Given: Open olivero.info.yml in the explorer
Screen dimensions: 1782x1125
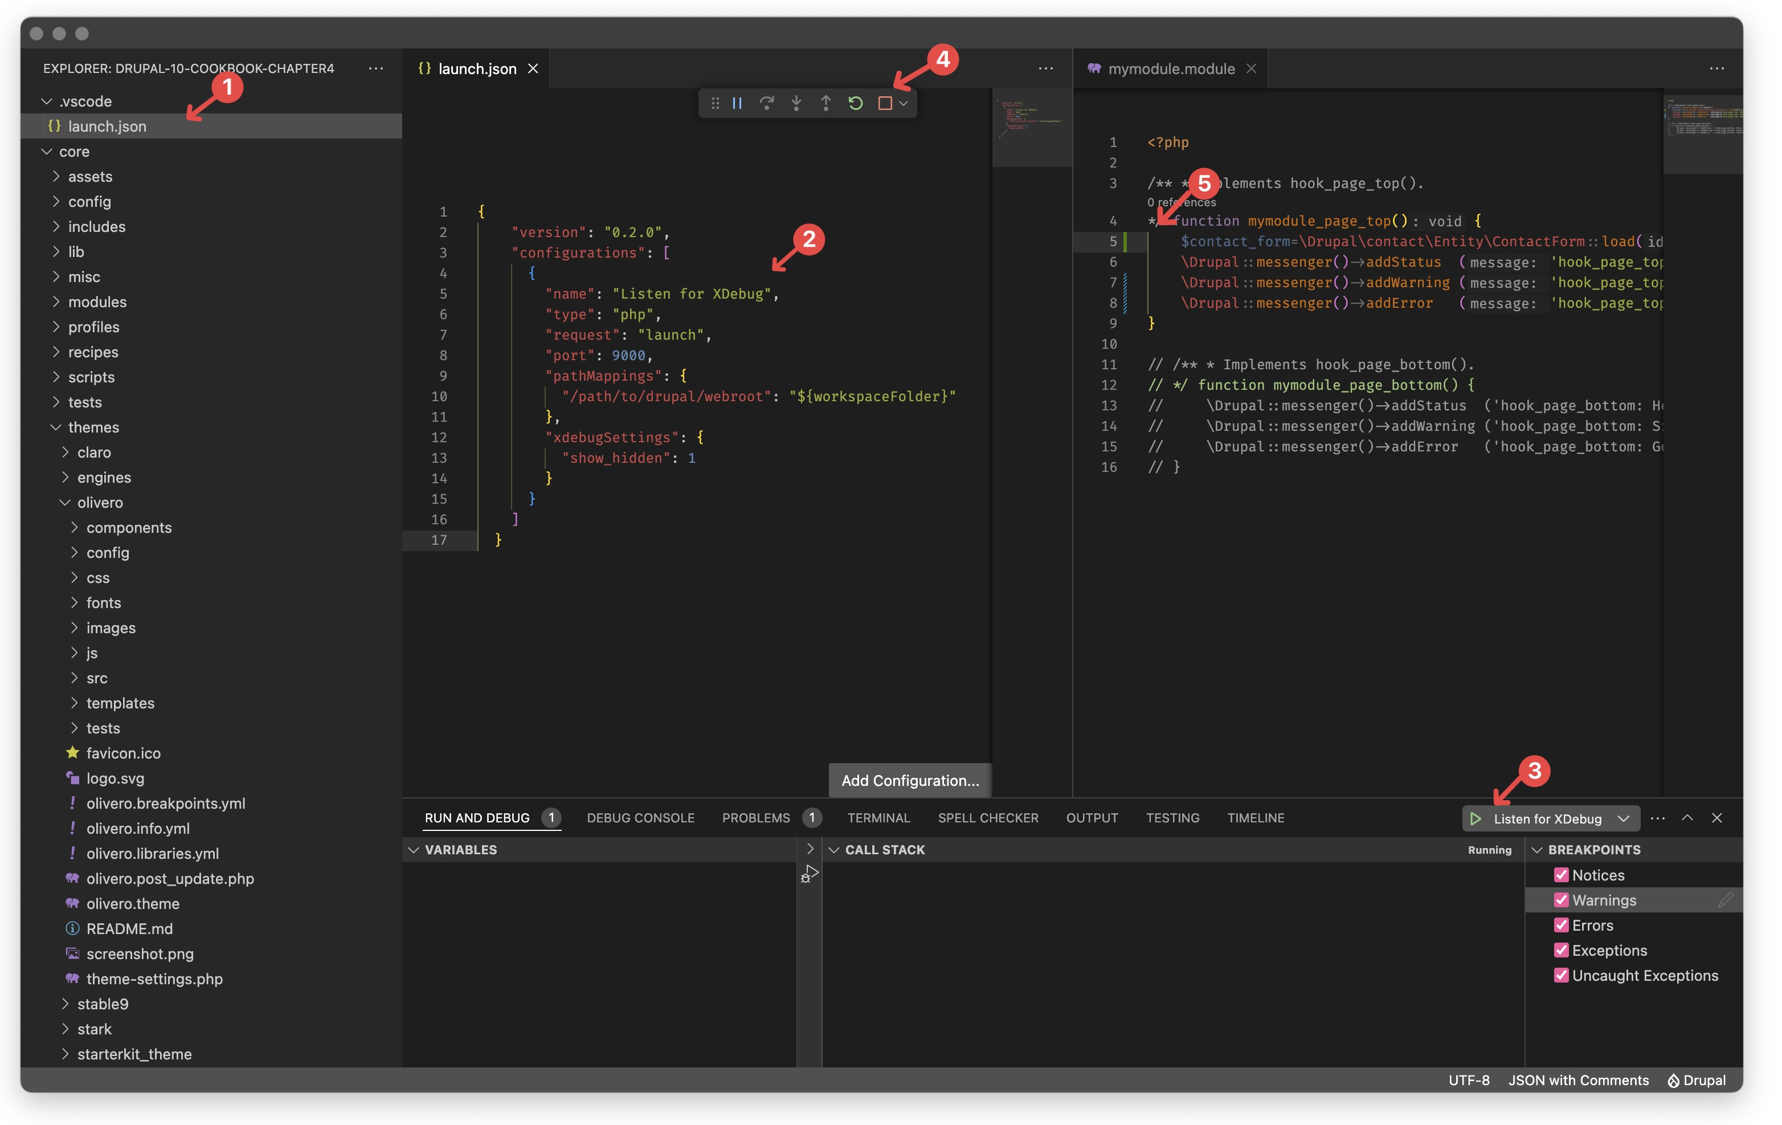Looking at the screenshot, I should pos(138,828).
